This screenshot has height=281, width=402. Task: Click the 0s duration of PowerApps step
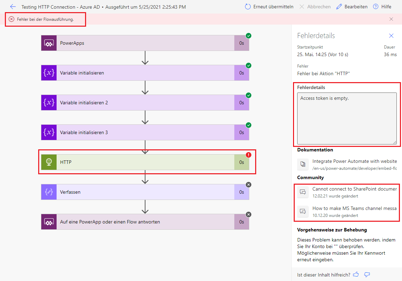coord(242,43)
